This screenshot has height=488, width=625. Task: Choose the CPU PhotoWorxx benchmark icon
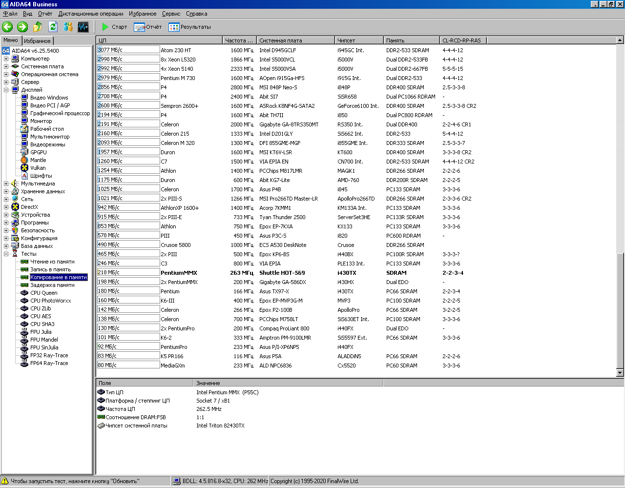coord(24,301)
